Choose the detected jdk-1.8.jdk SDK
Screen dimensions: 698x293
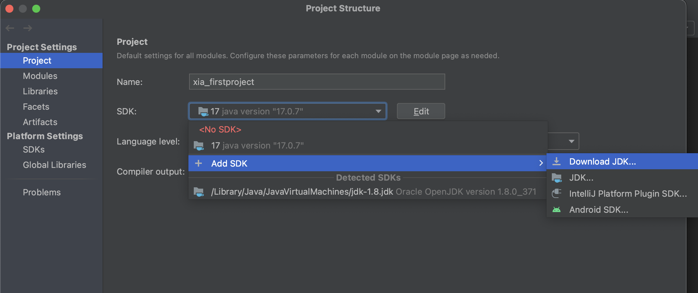368,192
